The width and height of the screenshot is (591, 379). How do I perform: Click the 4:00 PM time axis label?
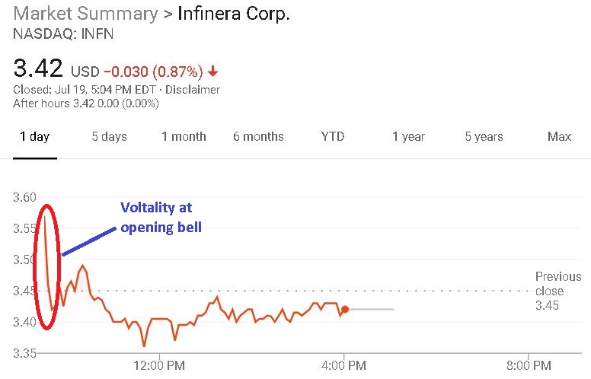tap(344, 364)
